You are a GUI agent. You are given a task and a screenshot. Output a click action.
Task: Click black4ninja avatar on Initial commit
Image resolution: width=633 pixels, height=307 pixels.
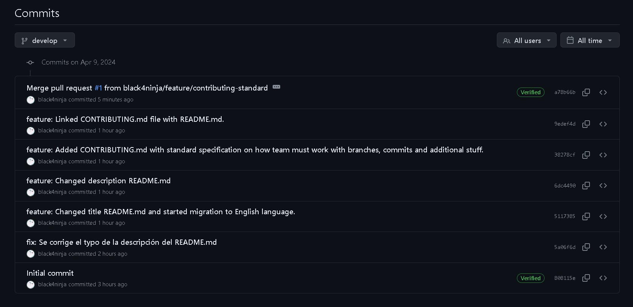coord(31,285)
